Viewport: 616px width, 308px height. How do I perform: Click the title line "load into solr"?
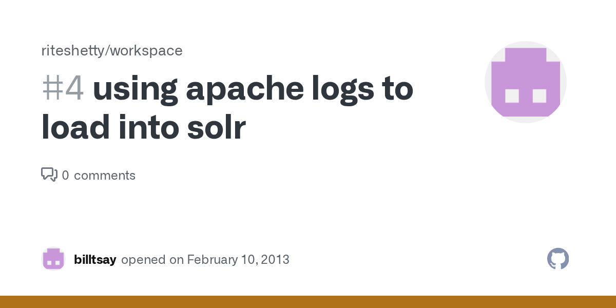point(144,128)
